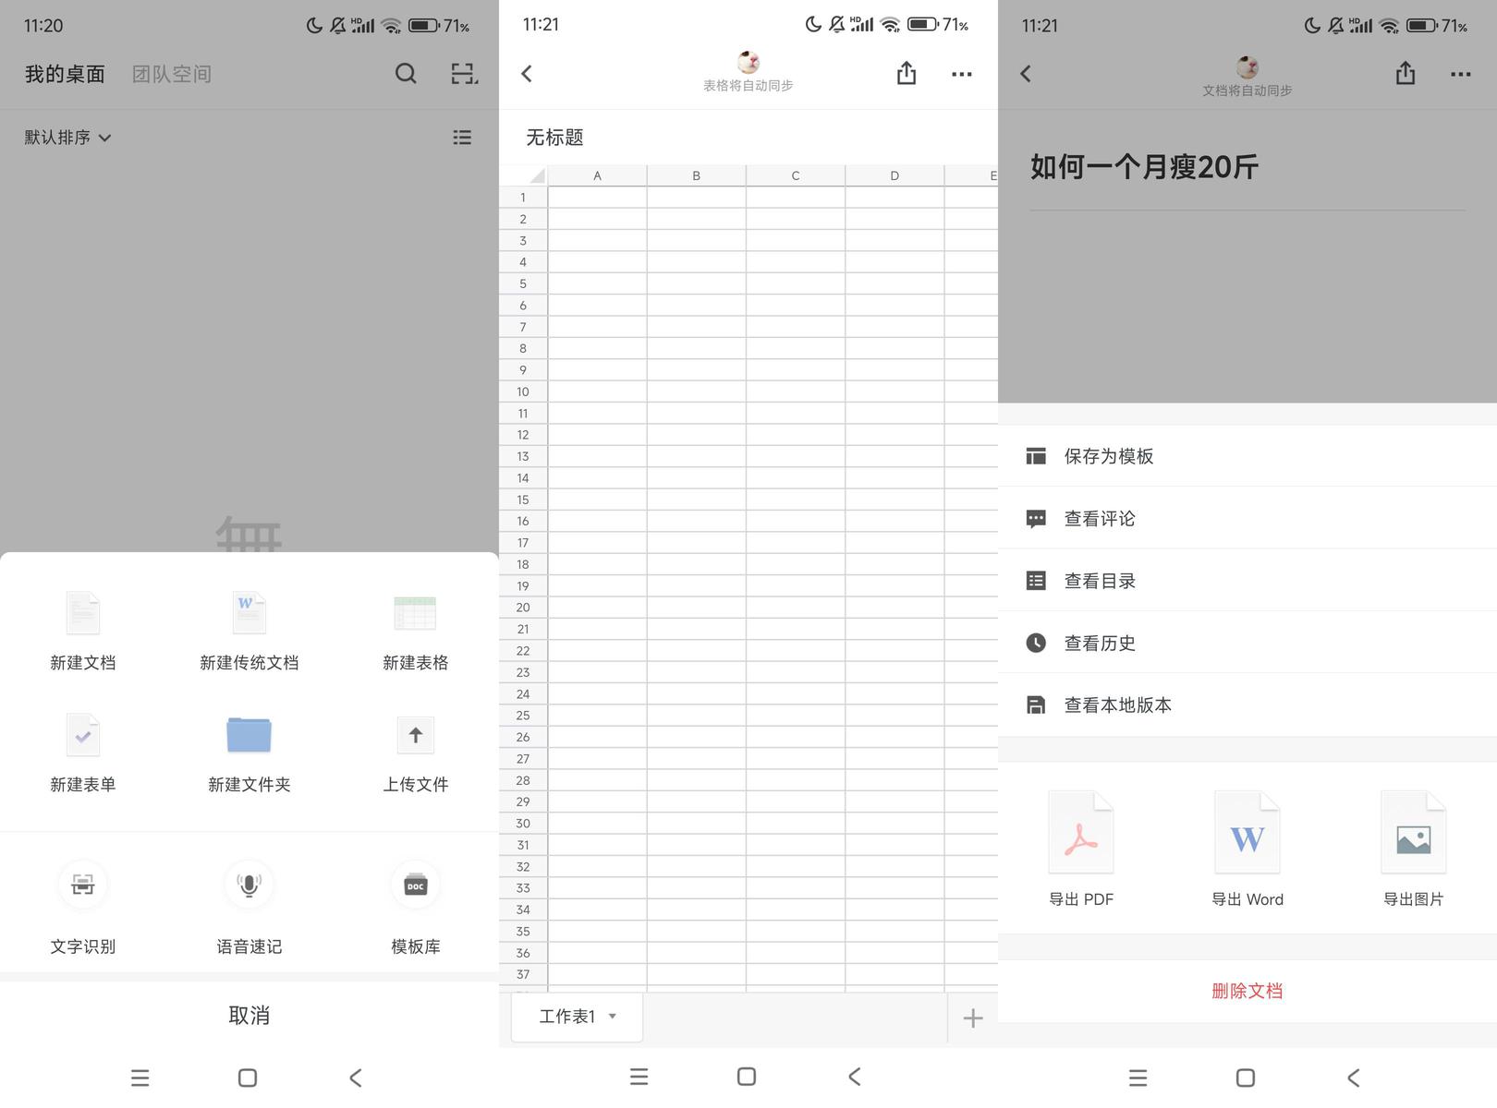Select column C header
Screen dimensions: 1497x1108
795,175
